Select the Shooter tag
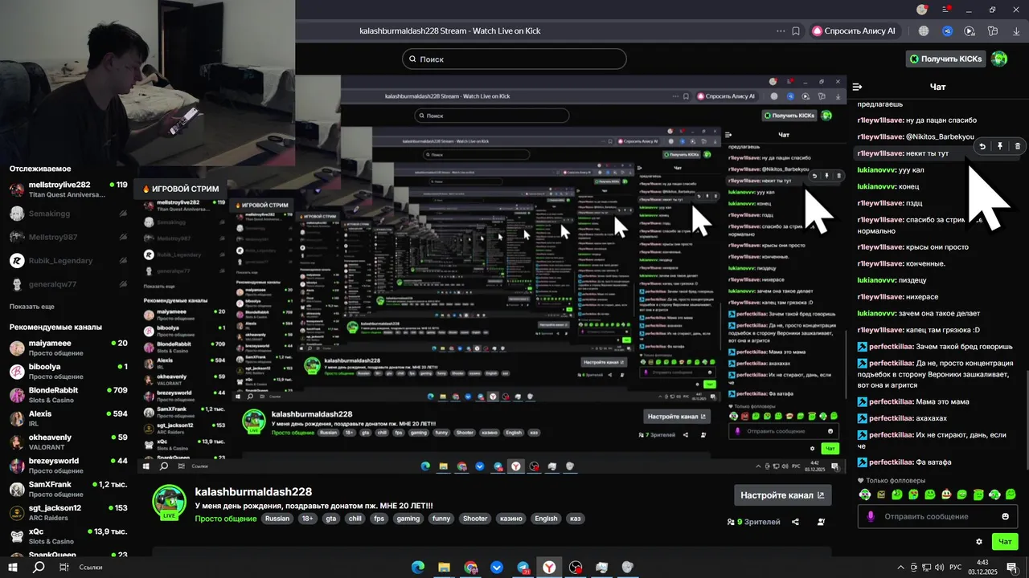The image size is (1029, 578). (x=475, y=519)
